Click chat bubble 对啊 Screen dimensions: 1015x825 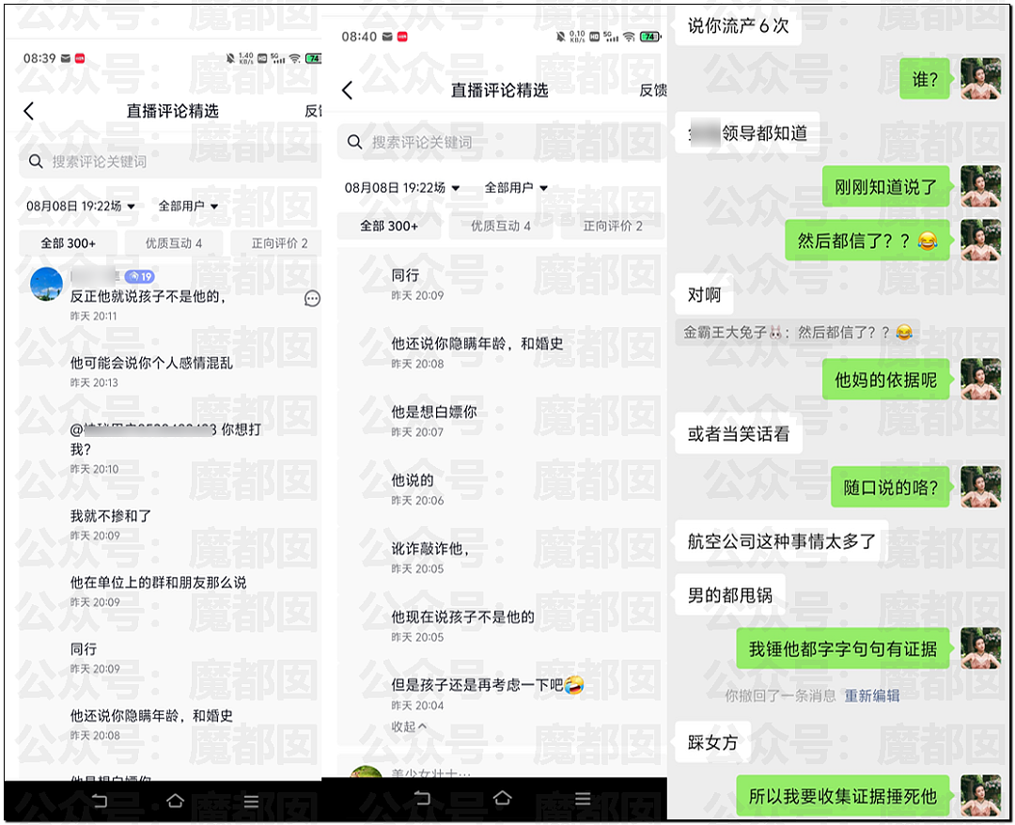(x=704, y=294)
